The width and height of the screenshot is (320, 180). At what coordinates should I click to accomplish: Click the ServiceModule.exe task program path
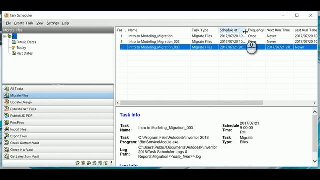pos(173,140)
